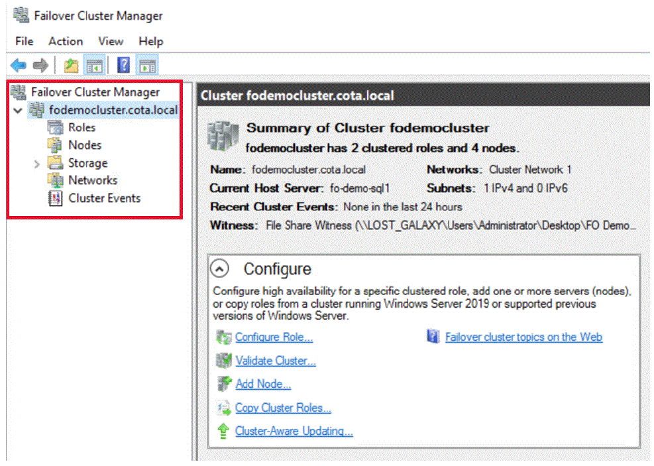Click the Copy Cluster Roles link
The image size is (654, 466).
(x=283, y=408)
